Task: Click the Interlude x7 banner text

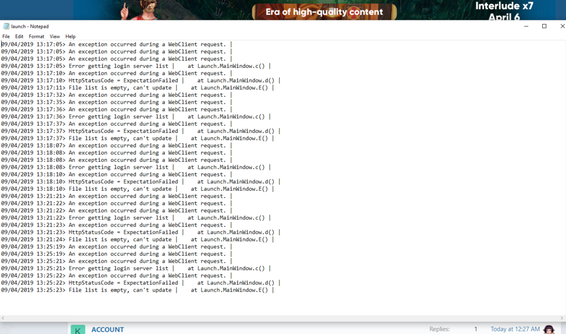Action: (x=504, y=7)
